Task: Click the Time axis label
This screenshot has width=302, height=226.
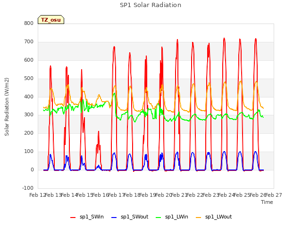Action: (x=267, y=202)
